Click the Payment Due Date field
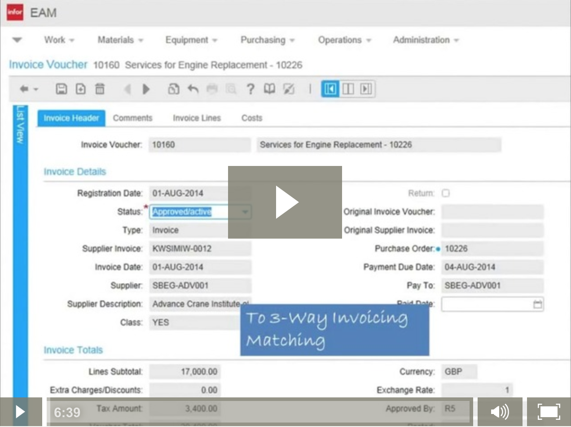571x427 pixels. coord(492,267)
